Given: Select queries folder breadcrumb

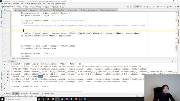Looking at the screenshot, I should point(54,7).
